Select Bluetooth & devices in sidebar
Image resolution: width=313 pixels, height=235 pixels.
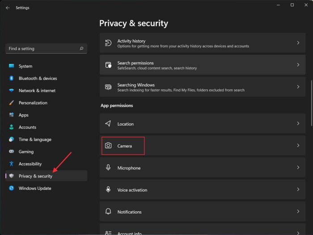[x=38, y=78]
